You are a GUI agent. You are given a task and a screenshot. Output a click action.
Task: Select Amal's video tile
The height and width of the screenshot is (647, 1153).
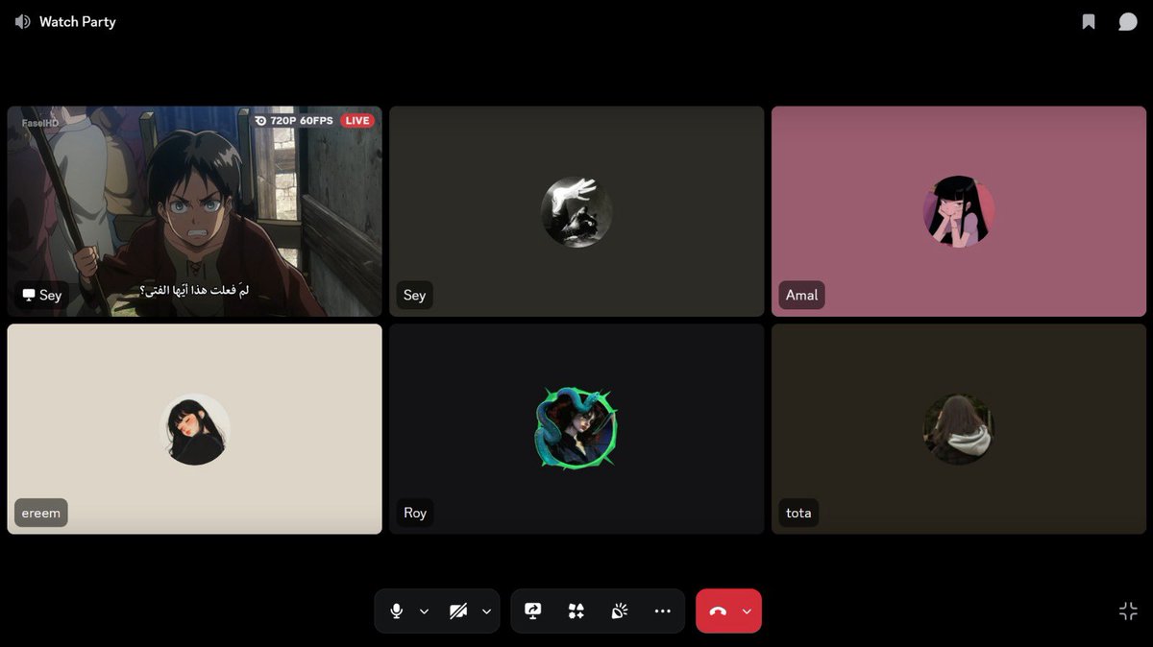[x=959, y=211]
